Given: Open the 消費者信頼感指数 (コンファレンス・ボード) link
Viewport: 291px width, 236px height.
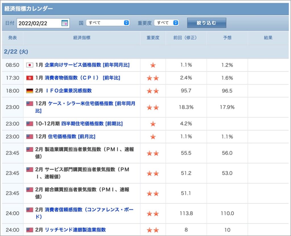Looking at the screenshot, I should tap(84, 213).
